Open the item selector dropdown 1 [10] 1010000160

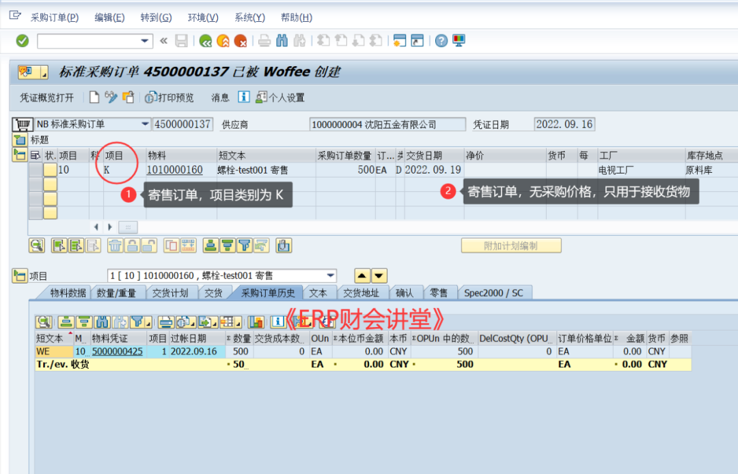point(331,276)
